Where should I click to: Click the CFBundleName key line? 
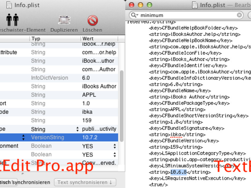pos(180,91)
